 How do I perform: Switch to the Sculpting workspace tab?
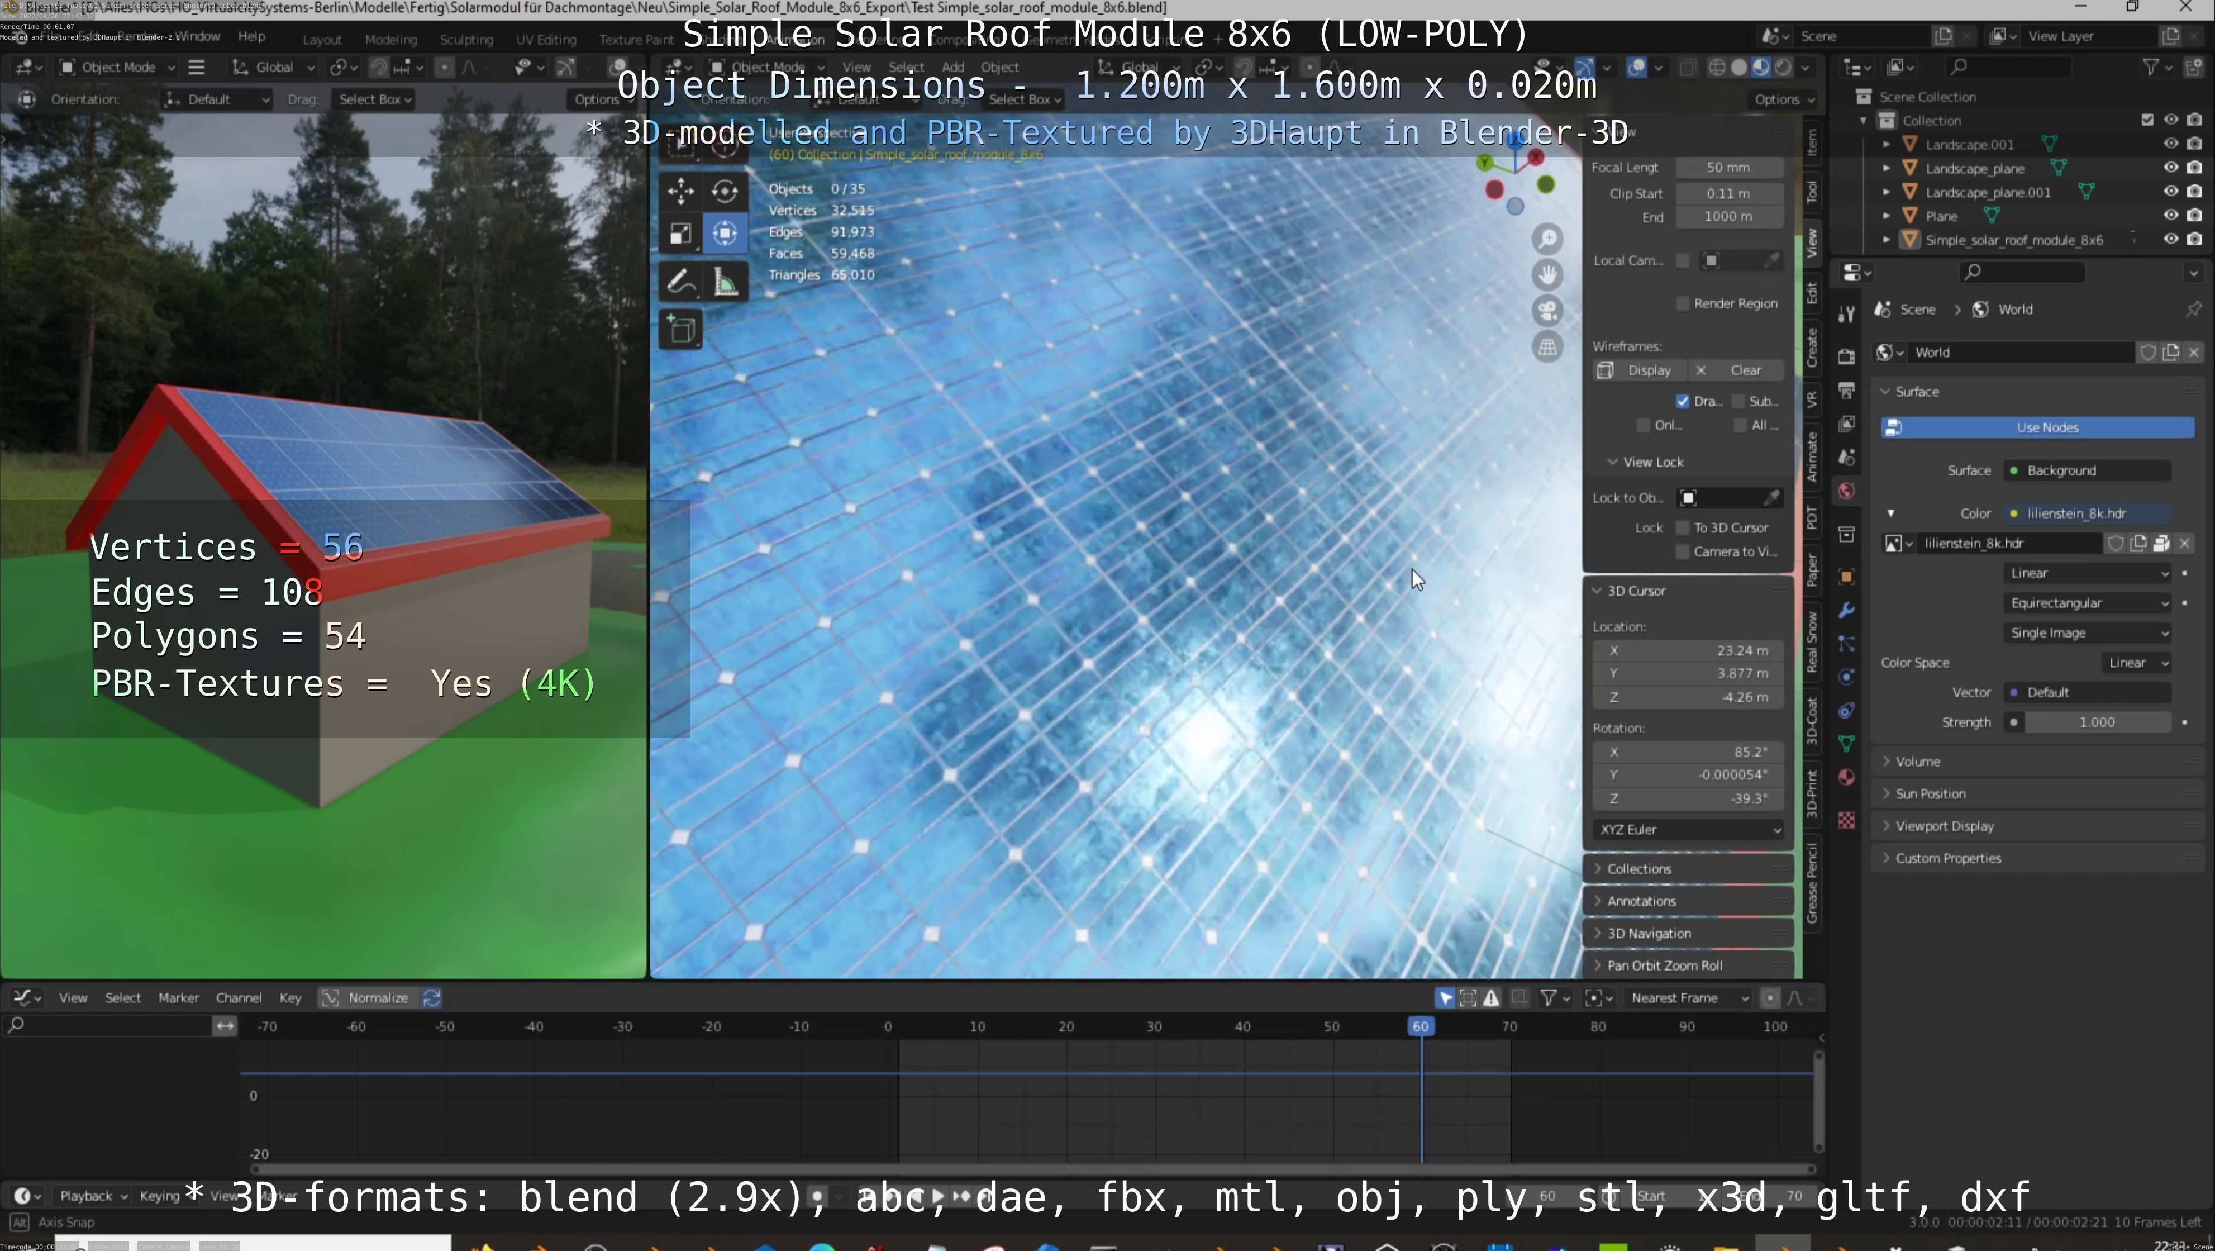coord(466,39)
